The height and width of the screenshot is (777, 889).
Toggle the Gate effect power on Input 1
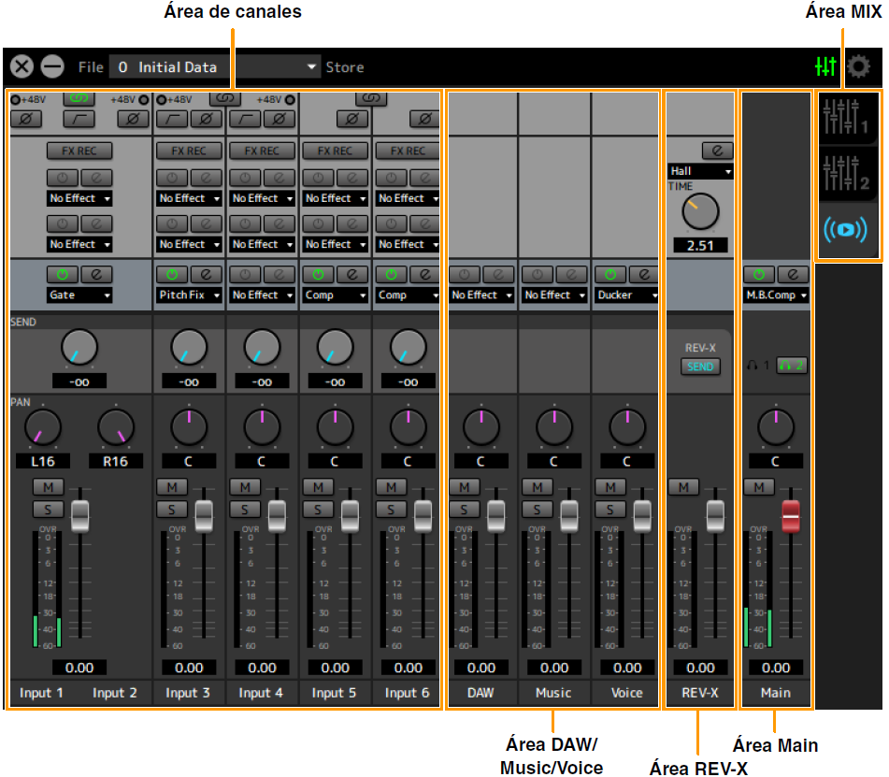62,274
